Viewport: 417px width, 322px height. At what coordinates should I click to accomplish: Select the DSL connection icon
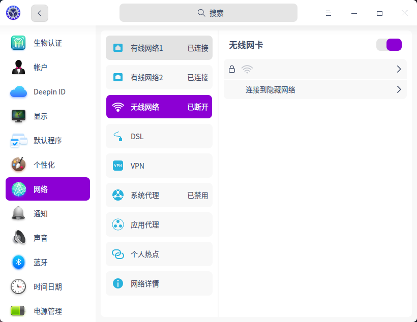(x=118, y=137)
